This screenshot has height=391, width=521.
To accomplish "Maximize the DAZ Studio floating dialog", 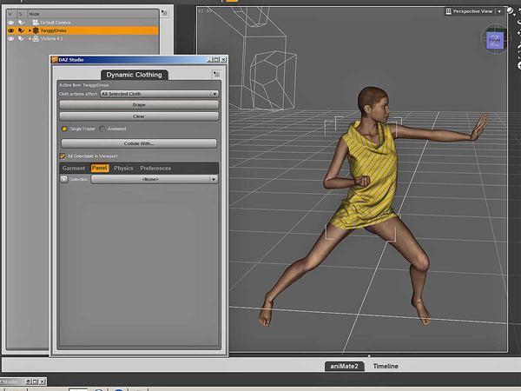I will (x=216, y=59).
